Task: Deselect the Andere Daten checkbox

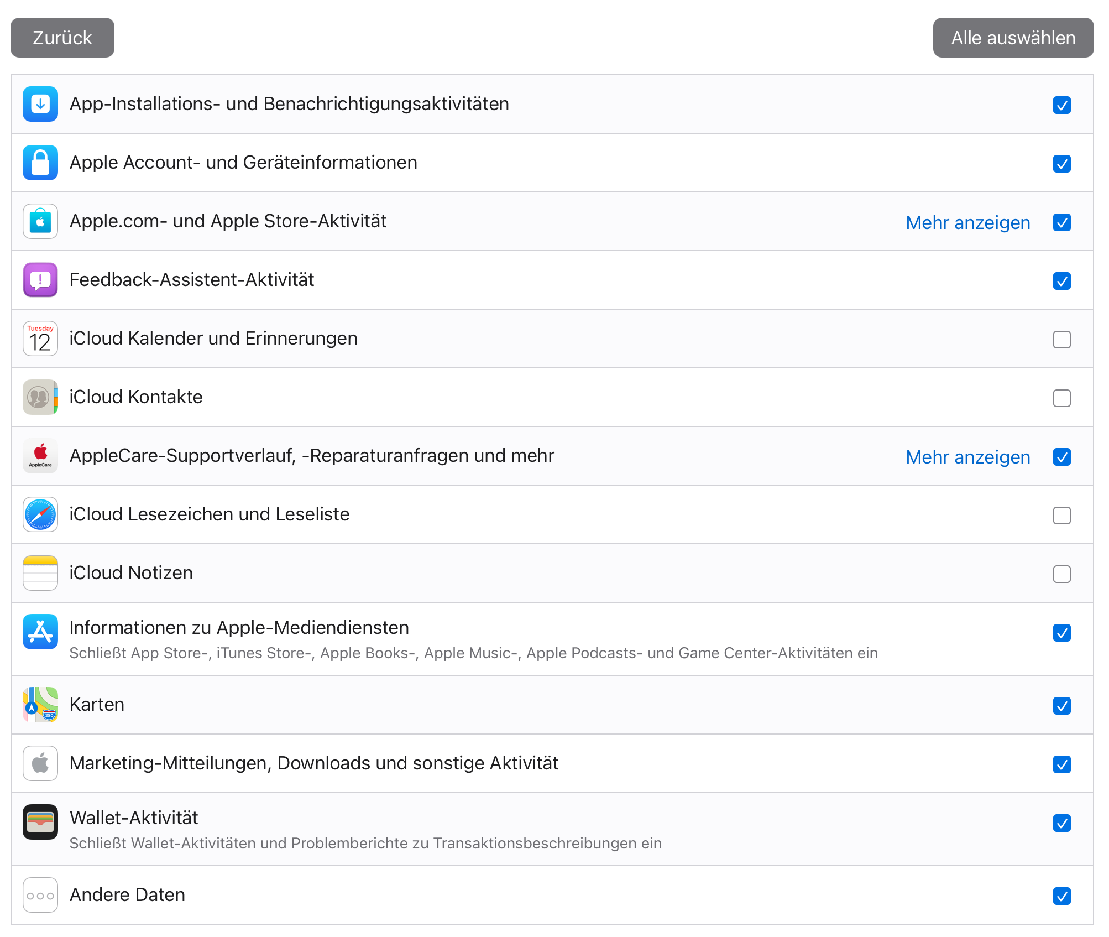Action: (x=1061, y=896)
